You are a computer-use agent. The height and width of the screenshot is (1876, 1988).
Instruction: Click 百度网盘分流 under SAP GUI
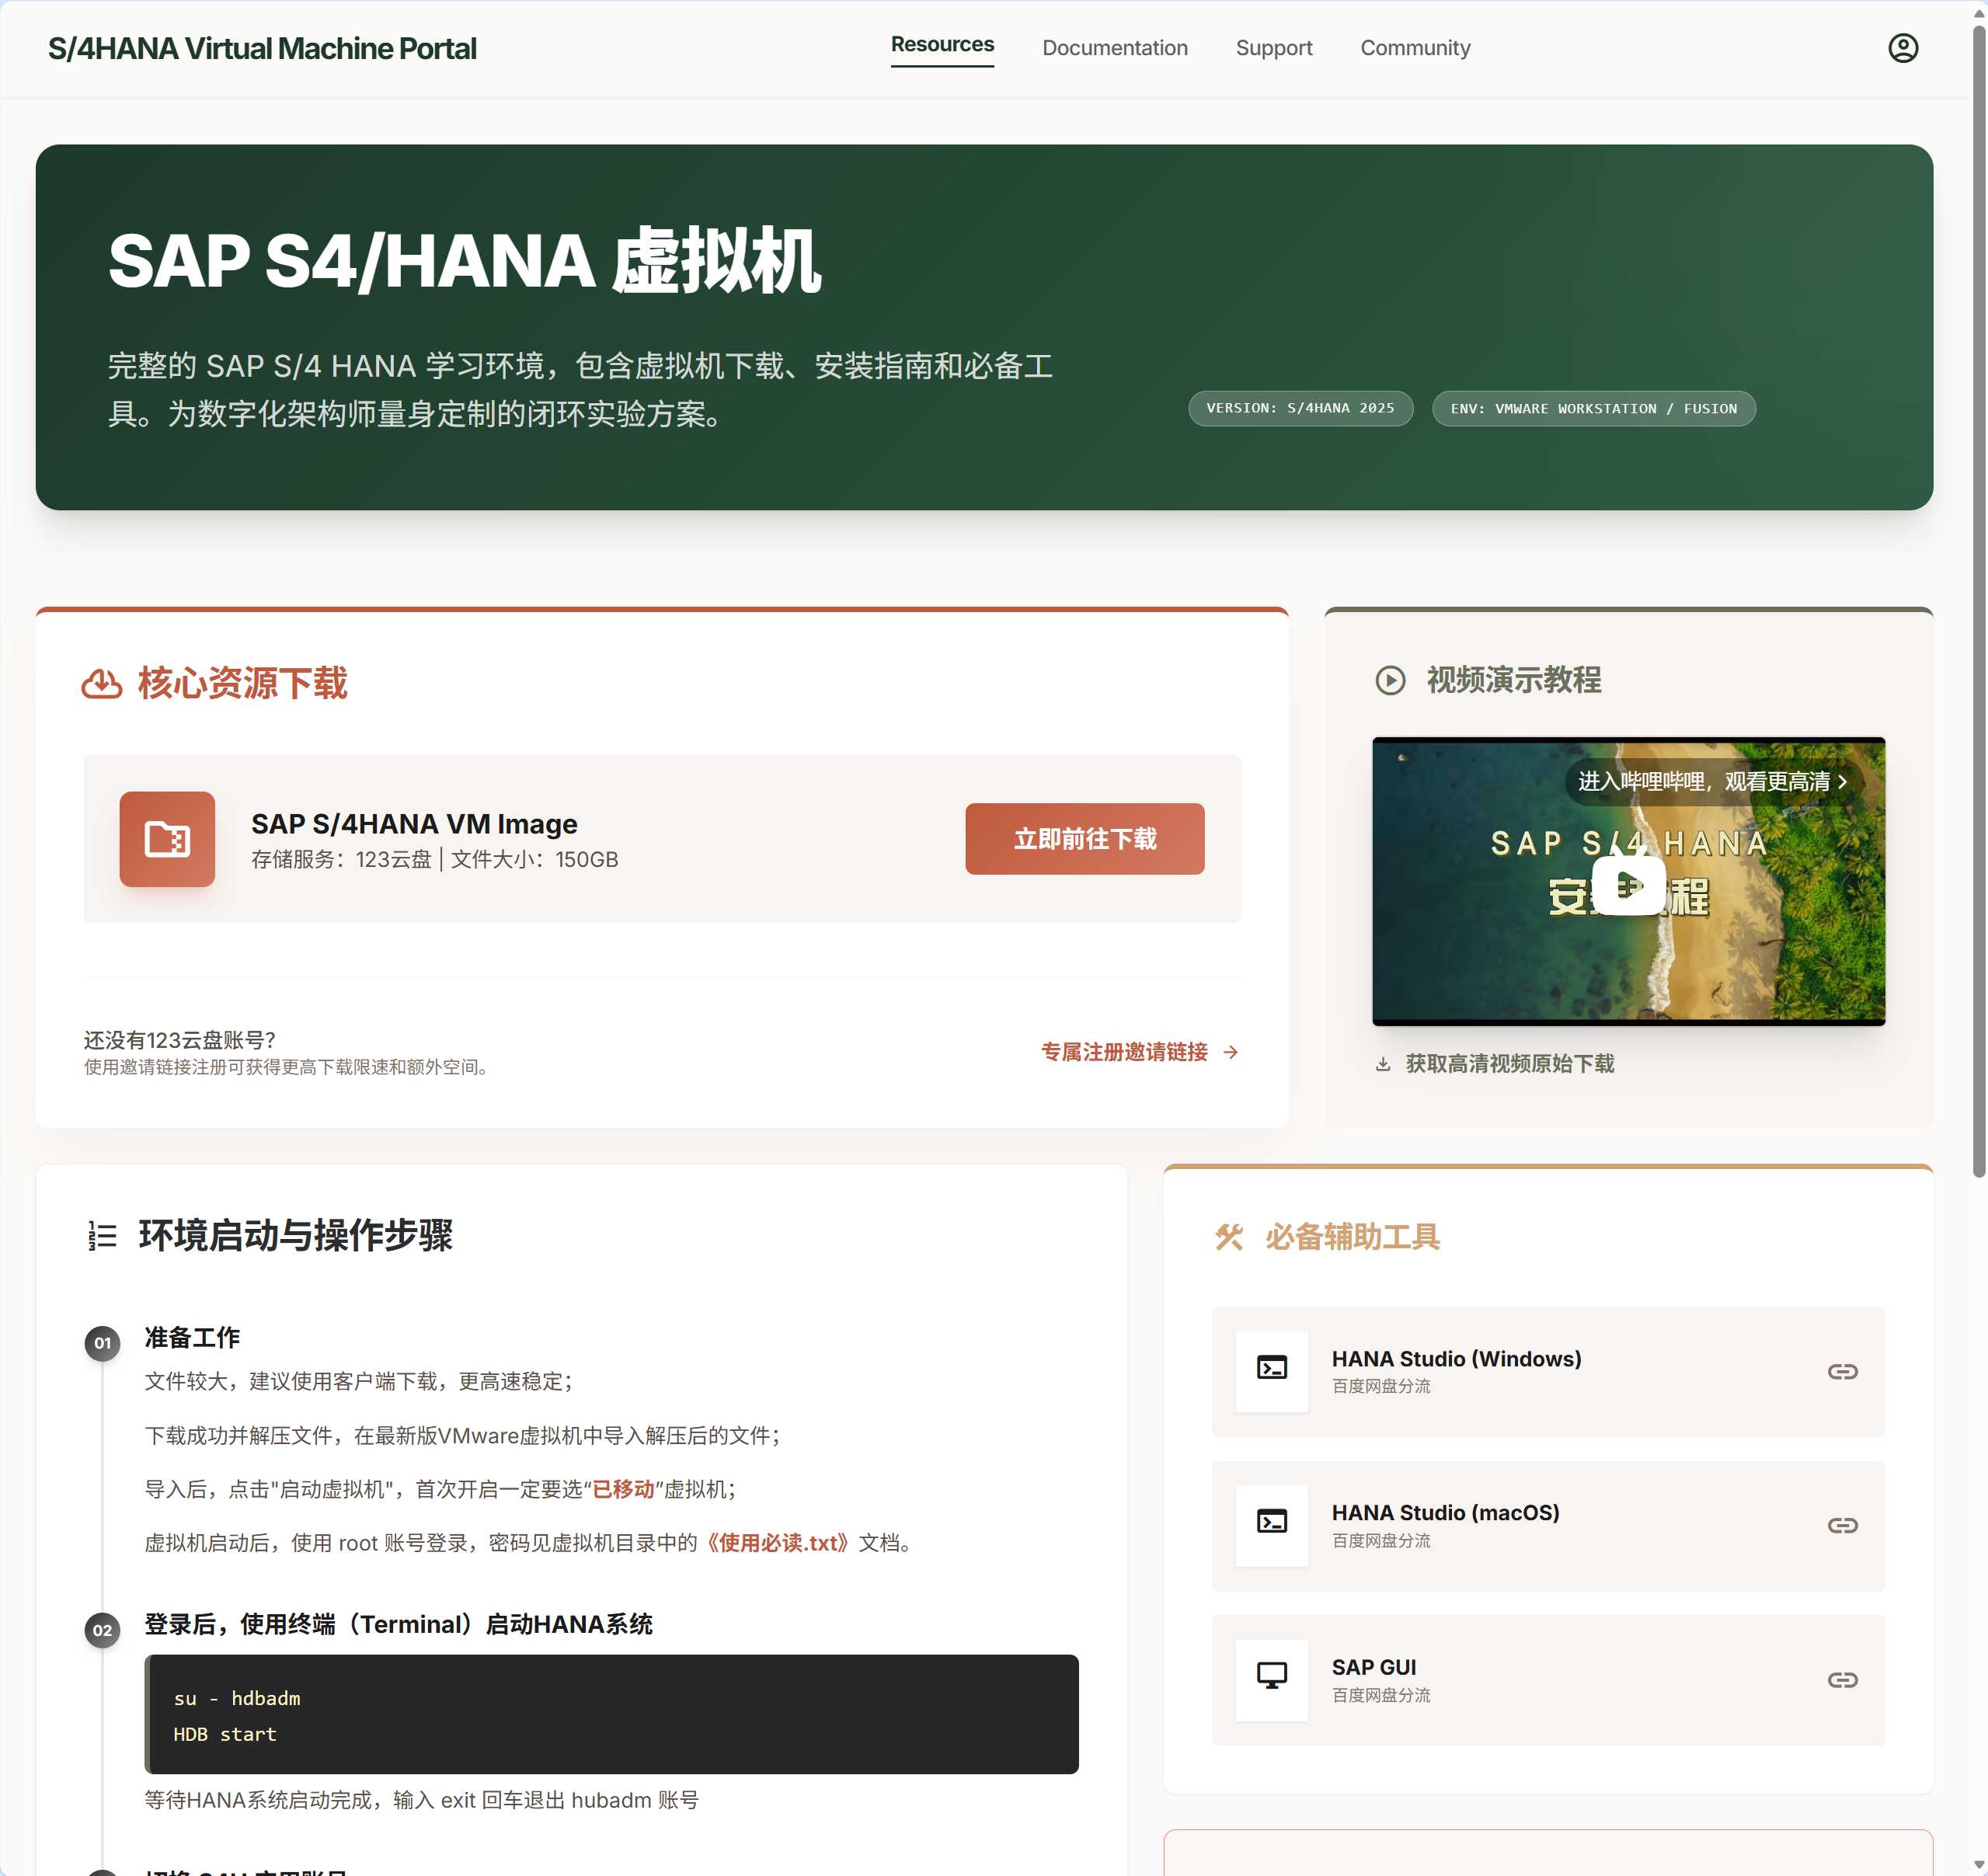1381,1696
